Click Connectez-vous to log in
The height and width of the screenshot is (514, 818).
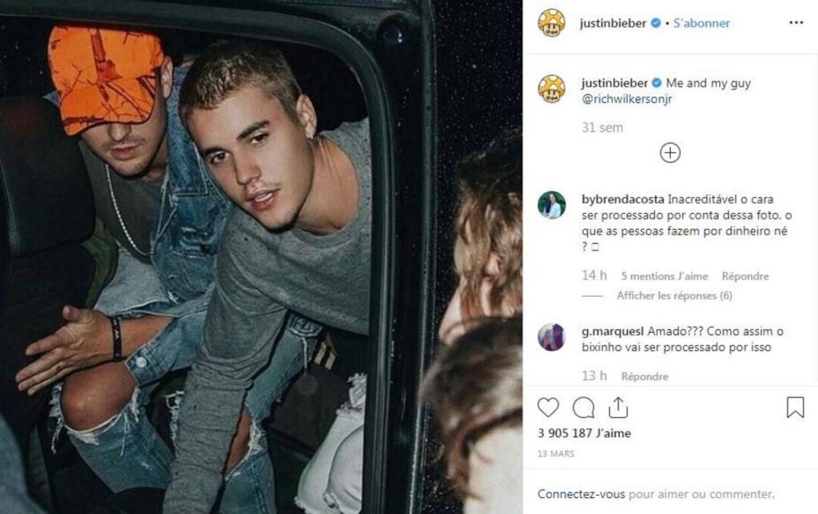[x=582, y=494]
